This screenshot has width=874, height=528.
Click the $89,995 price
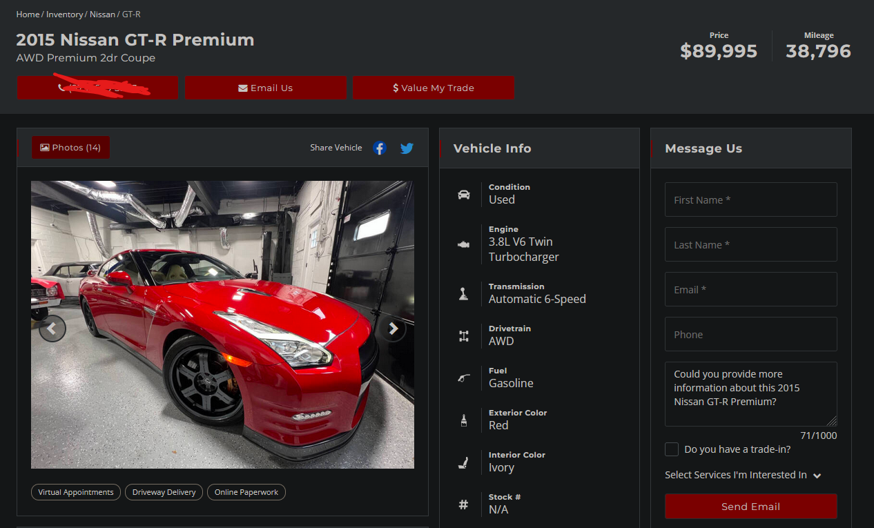click(719, 51)
